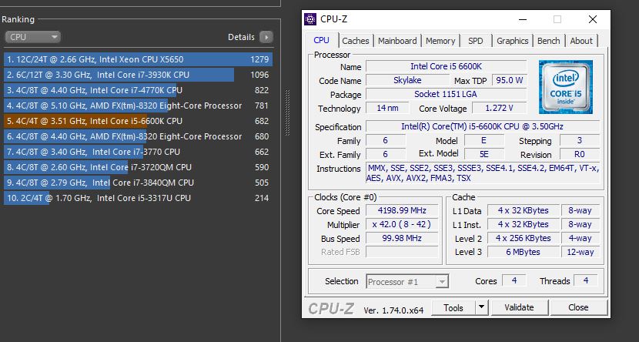Expand the Tools button dropdown arrow
Viewport: 639px width, 342px height.
coord(481,307)
